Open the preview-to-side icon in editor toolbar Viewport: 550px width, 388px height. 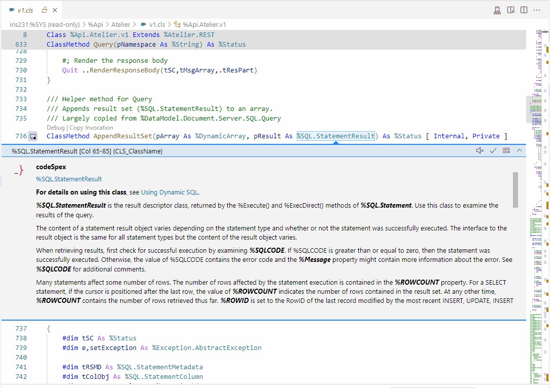click(511, 10)
